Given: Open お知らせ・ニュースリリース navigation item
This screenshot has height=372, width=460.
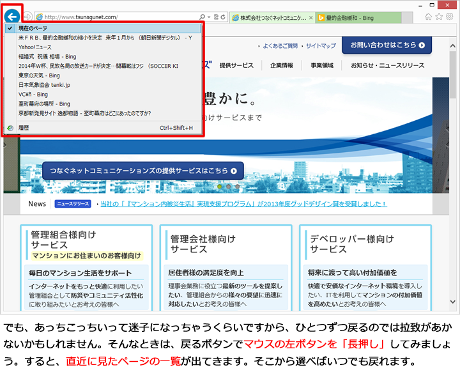Looking at the screenshot, I should pos(388,65).
